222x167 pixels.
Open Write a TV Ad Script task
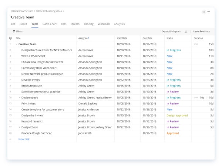pos(33,56)
